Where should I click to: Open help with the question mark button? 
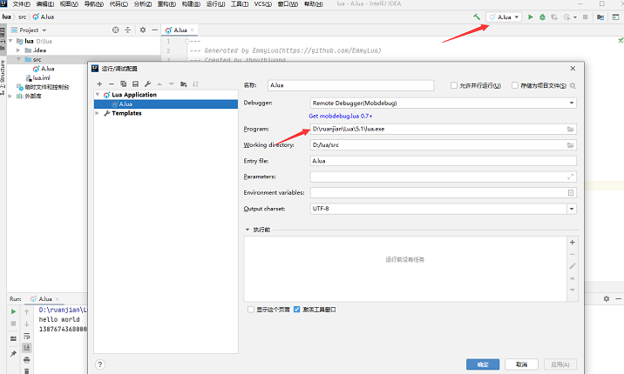tap(100, 364)
